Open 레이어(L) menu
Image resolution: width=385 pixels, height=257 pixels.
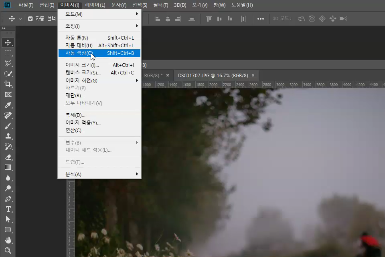[x=95, y=5]
